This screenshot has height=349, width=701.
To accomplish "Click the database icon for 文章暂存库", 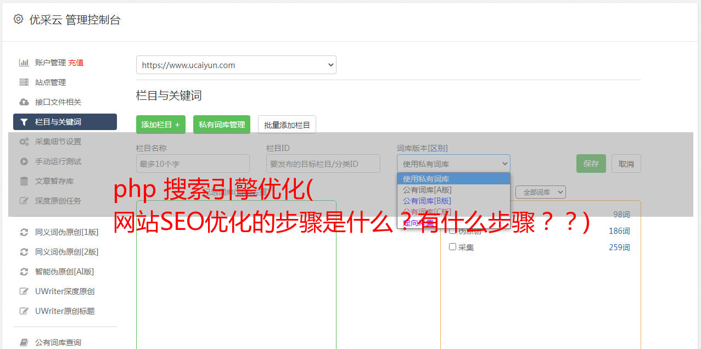I will pyautogui.click(x=24, y=181).
